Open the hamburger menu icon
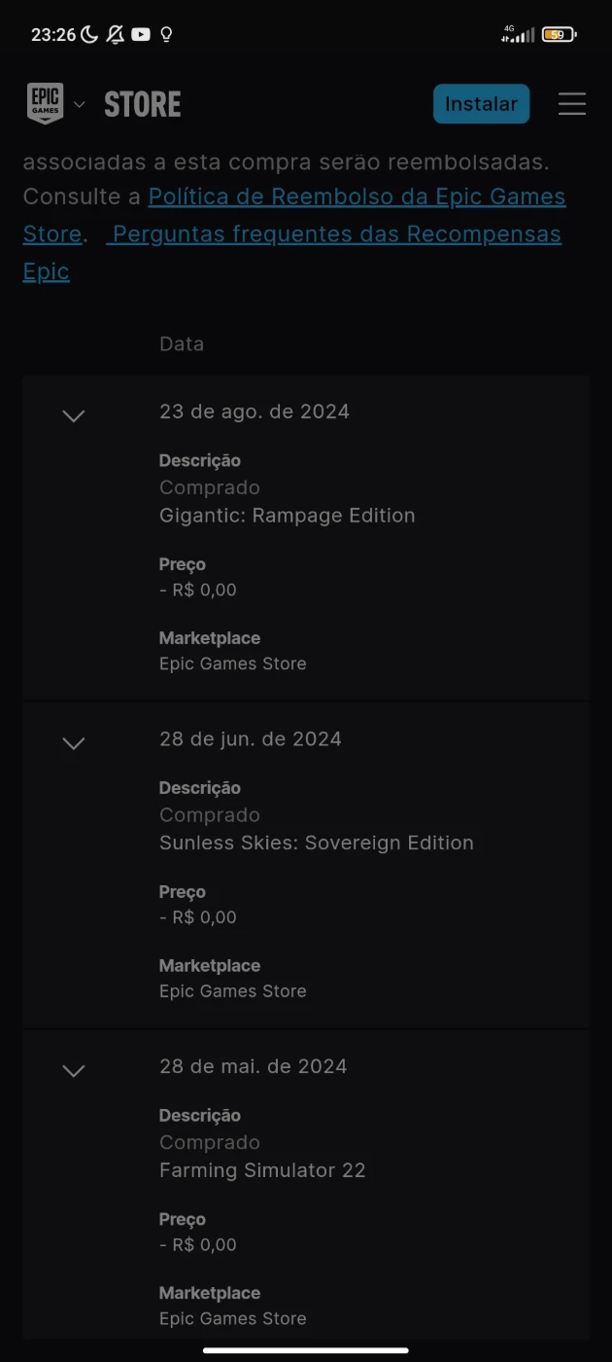Image resolution: width=612 pixels, height=1362 pixels. click(x=572, y=104)
